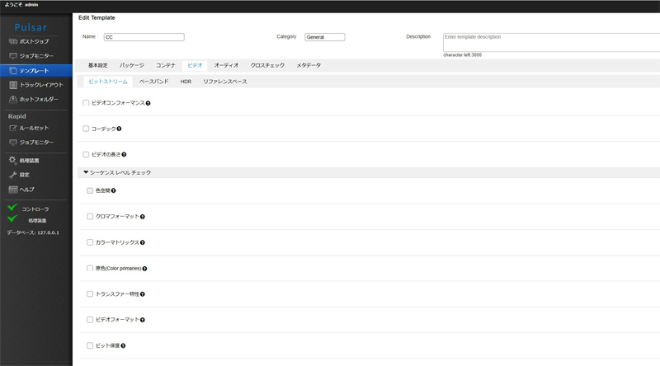
Task: Open ホットフォルダー page link
Action: [x=39, y=99]
